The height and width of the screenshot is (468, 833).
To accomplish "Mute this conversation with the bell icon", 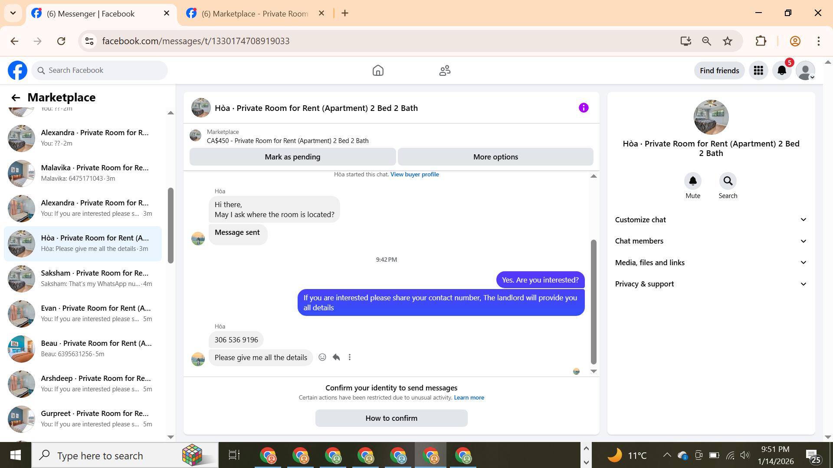I will (693, 181).
